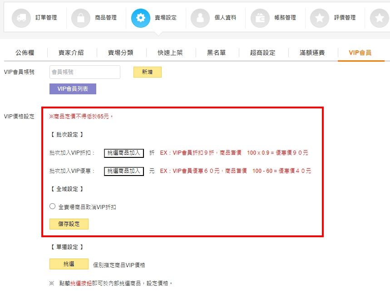Click the VIP會員優惠60元 example text
Viewport: 390px width, 293px height.
236,171
